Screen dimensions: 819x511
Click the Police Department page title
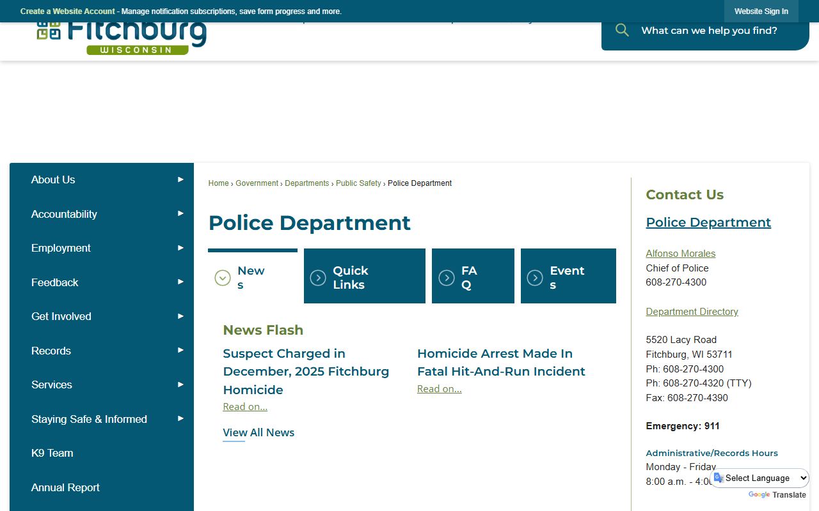[x=310, y=223]
